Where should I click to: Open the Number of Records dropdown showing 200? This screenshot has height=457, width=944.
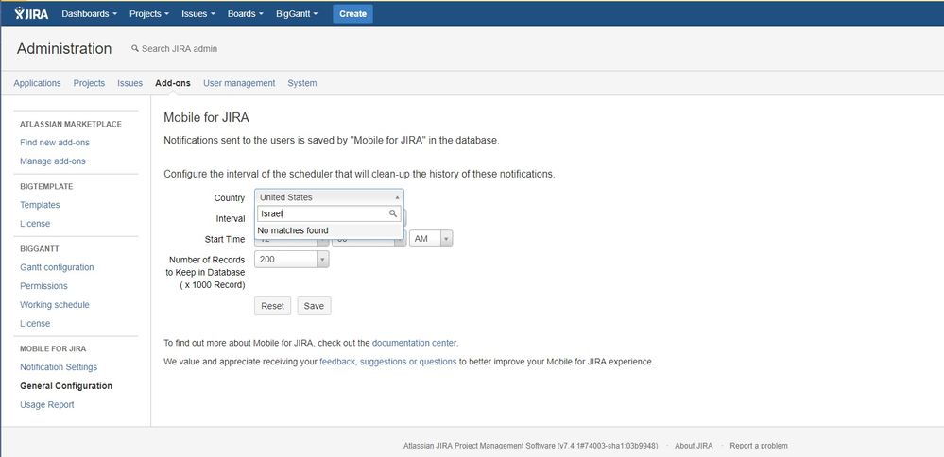point(291,260)
